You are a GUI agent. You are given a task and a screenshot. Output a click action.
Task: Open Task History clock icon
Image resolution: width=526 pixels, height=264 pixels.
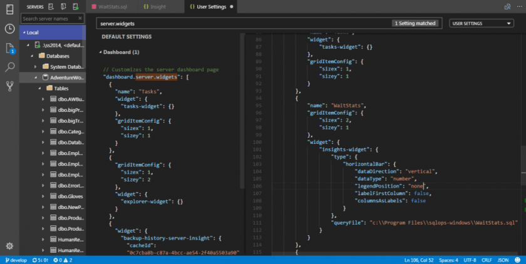tap(10, 29)
